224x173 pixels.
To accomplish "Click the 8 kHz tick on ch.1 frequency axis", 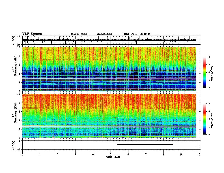I will [20, 56].
